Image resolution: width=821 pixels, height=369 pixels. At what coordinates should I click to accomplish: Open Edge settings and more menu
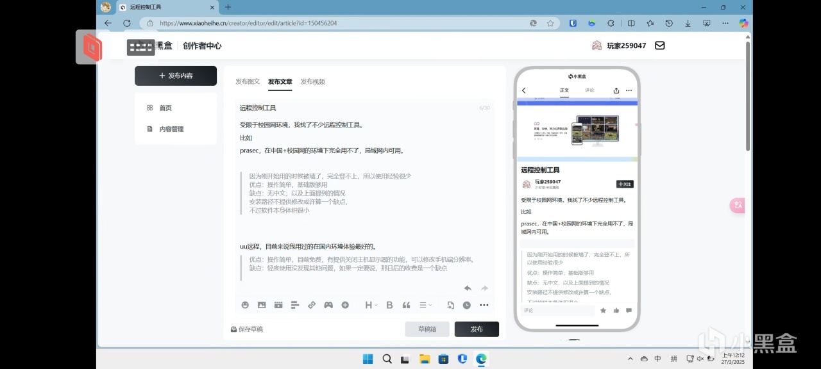pyautogui.click(x=725, y=23)
